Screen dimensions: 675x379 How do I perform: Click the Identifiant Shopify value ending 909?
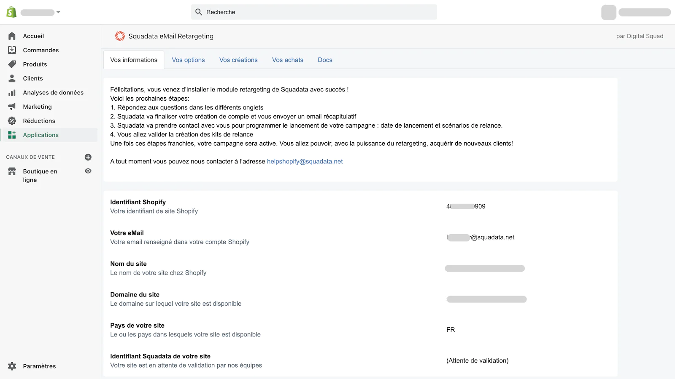point(466,206)
